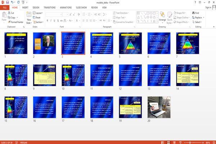Cut the selected slide
The height and width of the screenshot is (144, 216).
click(x=11, y=13)
